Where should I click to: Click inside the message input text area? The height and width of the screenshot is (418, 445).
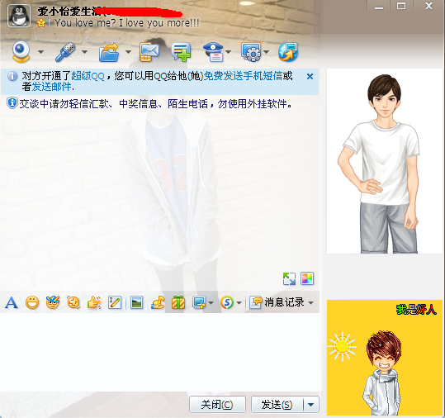pos(160,352)
